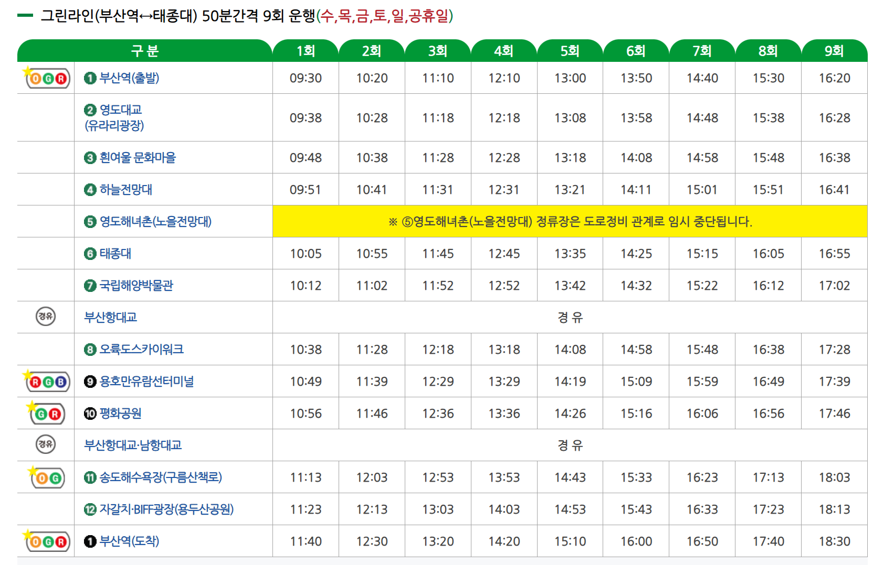Open the 영도대교 (유라리광장) stop link

114,117
